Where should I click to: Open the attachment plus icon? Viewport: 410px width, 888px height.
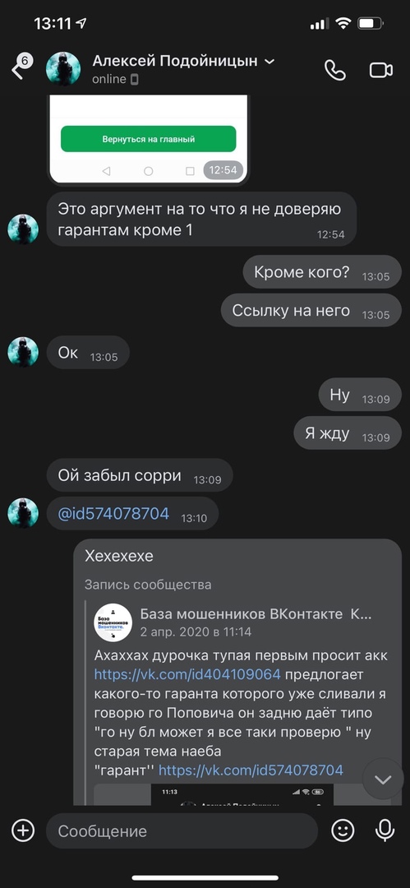[23, 830]
